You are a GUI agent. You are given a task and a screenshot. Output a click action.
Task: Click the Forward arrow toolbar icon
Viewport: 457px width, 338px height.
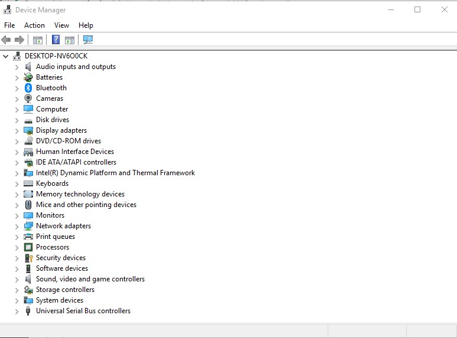[x=19, y=40]
